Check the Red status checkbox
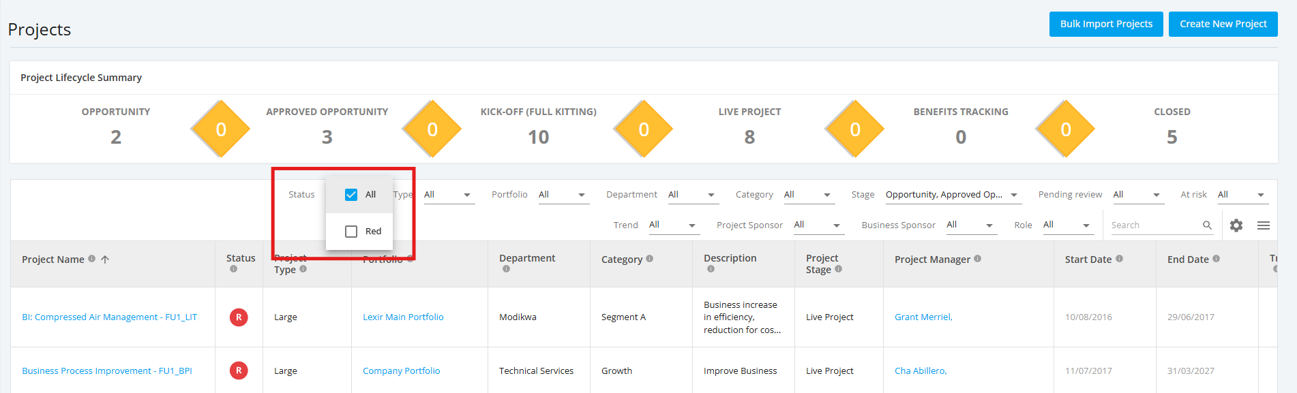Viewport: 1297px width, 393px height. pos(351,232)
